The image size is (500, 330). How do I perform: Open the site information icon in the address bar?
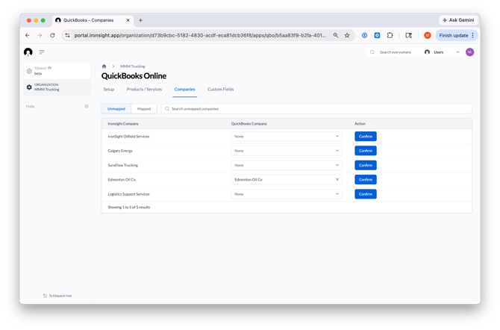[x=67, y=35]
